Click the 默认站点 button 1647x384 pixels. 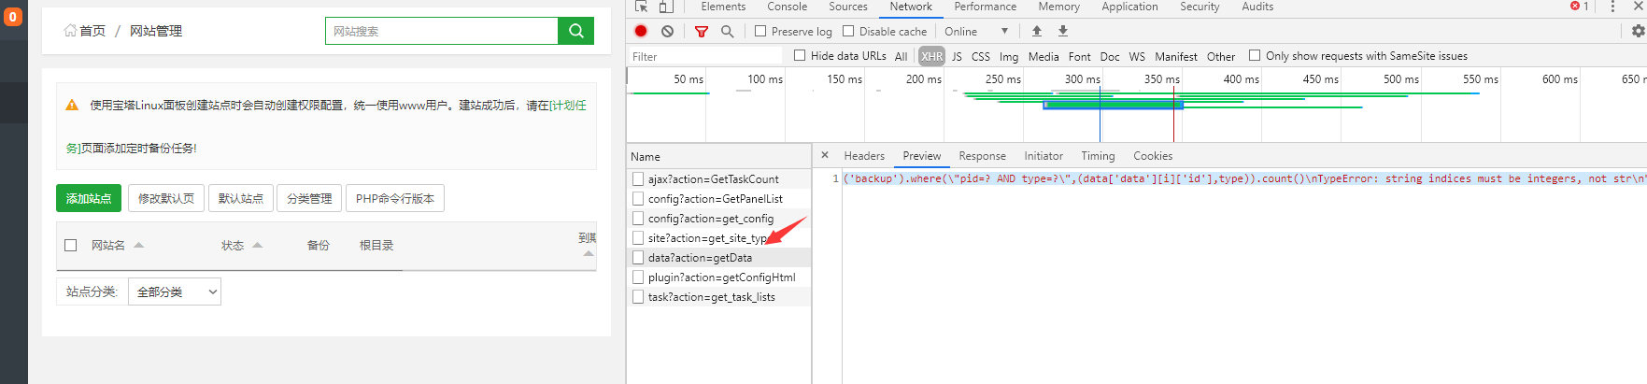tap(241, 198)
